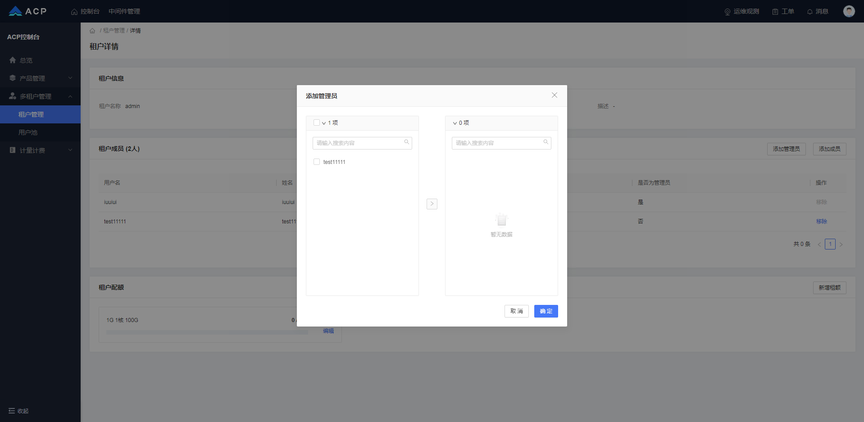The width and height of the screenshot is (864, 422).
Task: Click the search icon in left transfer list
Action: pos(406,142)
